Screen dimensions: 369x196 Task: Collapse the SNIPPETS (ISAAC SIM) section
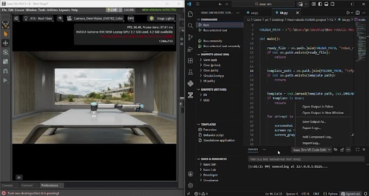[x=213, y=54]
